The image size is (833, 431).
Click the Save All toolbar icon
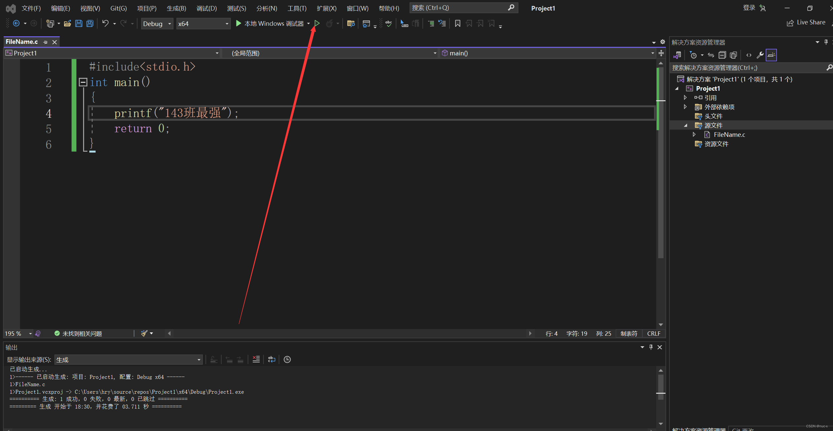[90, 23]
